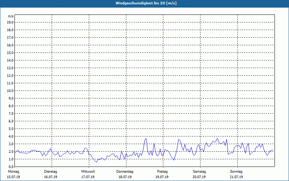Select the 15,0 y-axis label
The height and width of the screenshot is (181, 289).
pyautogui.click(x=10, y=52)
